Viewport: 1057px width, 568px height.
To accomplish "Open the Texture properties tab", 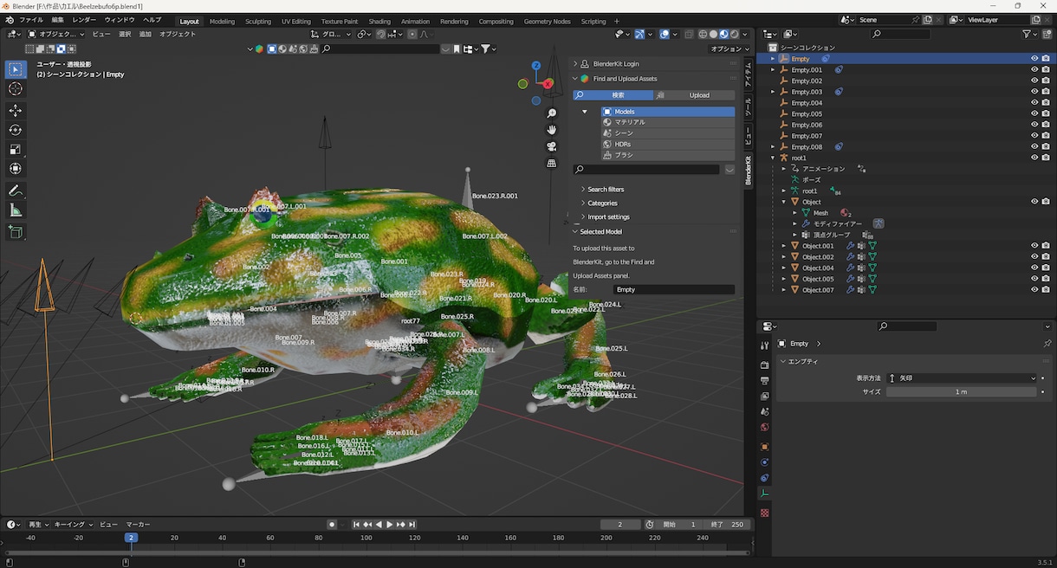I will click(764, 513).
